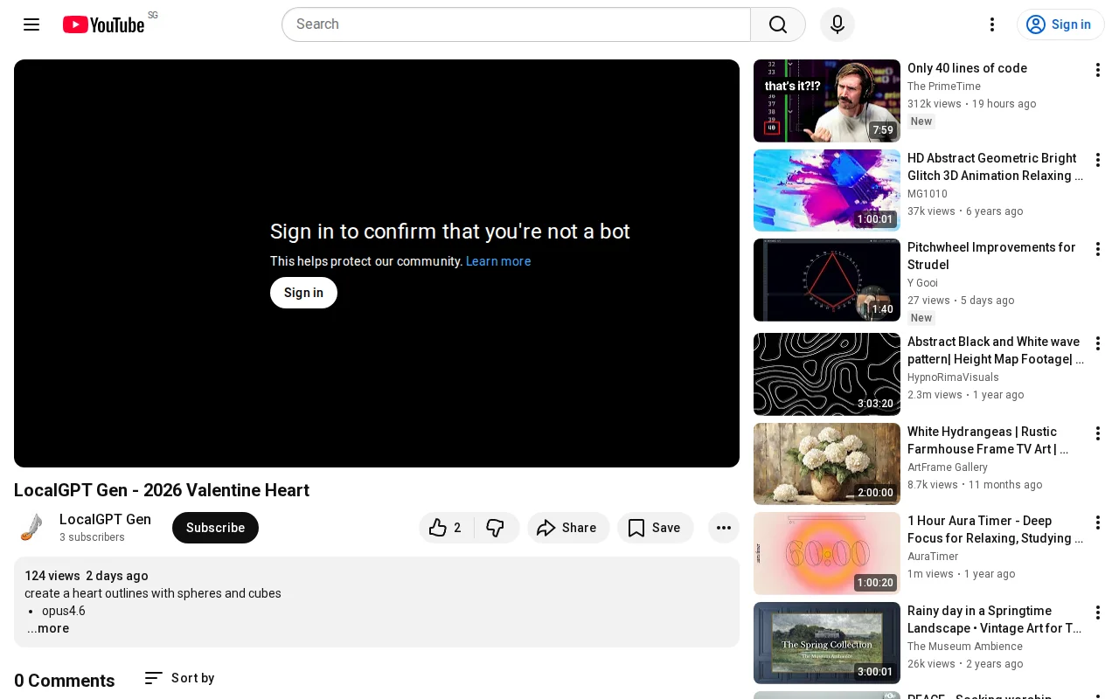Image resolution: width=1119 pixels, height=699 pixels.
Task: Play the 1 Hour Aura Timer thumbnail
Action: click(827, 553)
